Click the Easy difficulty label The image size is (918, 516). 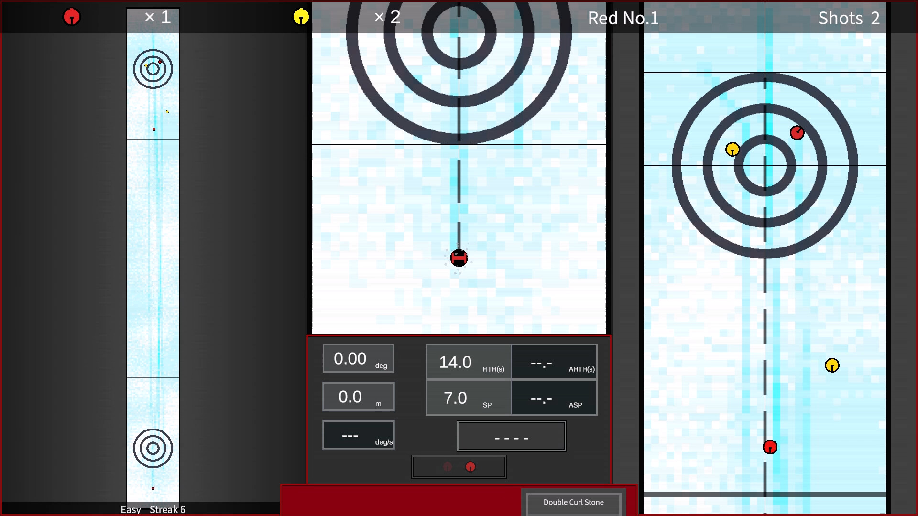[131, 509]
